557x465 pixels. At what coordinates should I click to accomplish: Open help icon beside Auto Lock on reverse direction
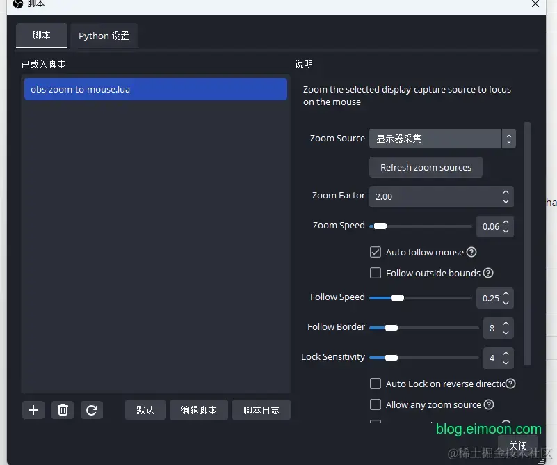(x=510, y=384)
